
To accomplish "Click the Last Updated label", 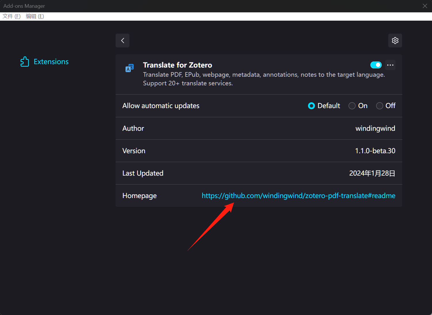I will 143,173.
